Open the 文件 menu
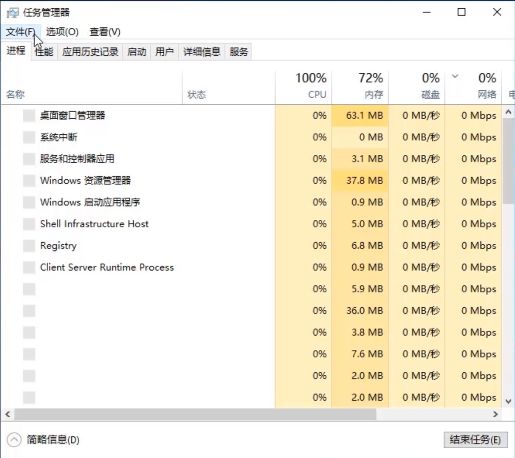Viewport: 515px width, 458px height. 19,31
